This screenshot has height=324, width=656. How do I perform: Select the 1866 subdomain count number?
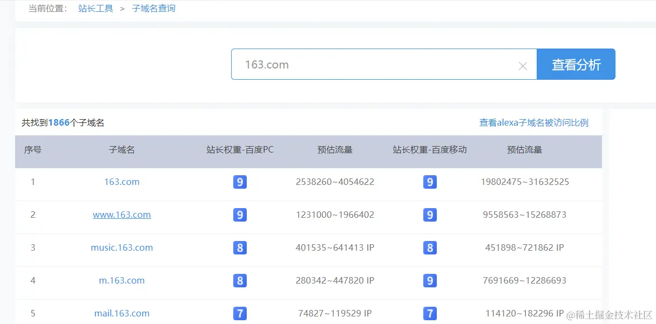(59, 122)
